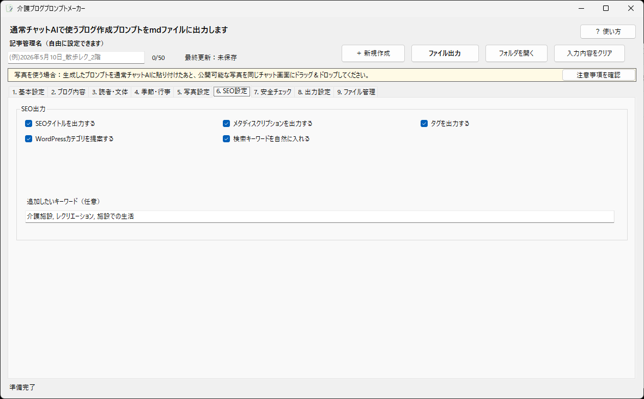Click the app icon in the title bar
Viewport: 644px width, 399px height.
coord(9,8)
